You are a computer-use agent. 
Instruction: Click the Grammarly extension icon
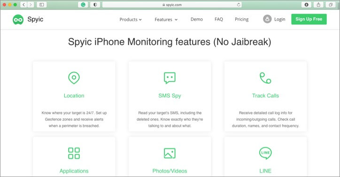pyautogui.click(x=83, y=5)
